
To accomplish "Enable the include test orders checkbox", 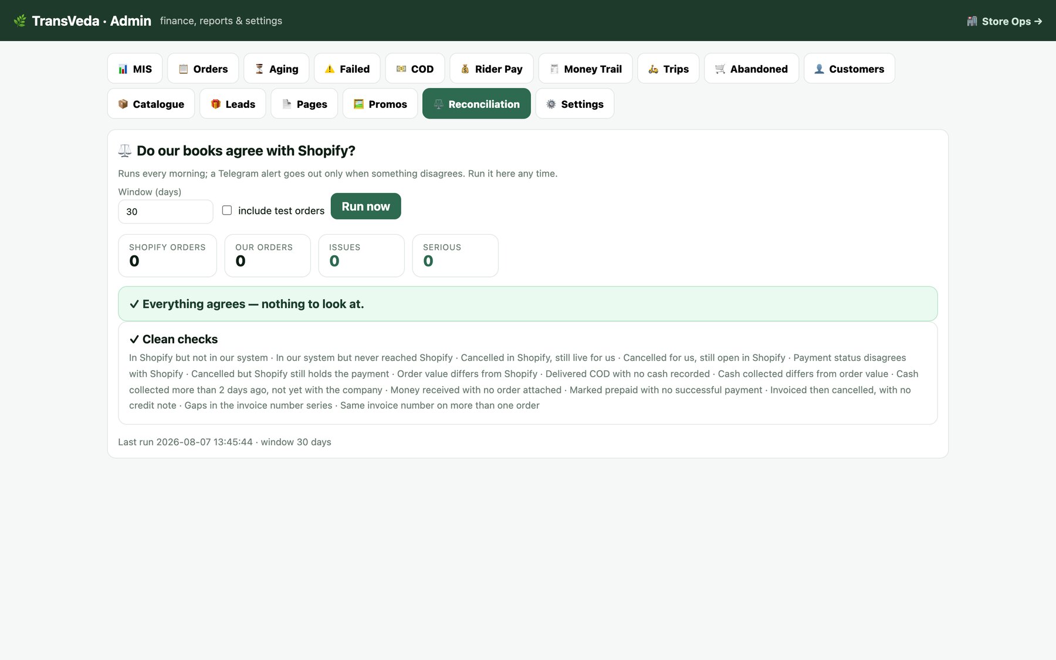I will click(x=227, y=210).
